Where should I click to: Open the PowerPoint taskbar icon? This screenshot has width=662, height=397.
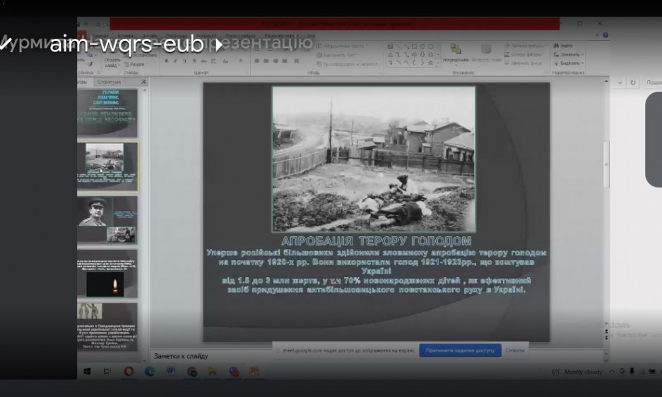click(254, 372)
